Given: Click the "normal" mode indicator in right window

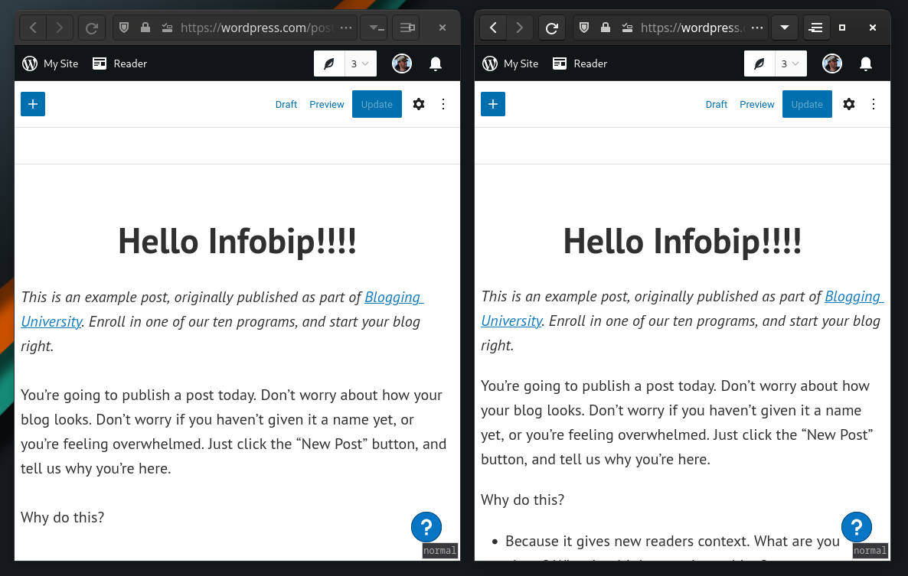Looking at the screenshot, I should (x=870, y=551).
